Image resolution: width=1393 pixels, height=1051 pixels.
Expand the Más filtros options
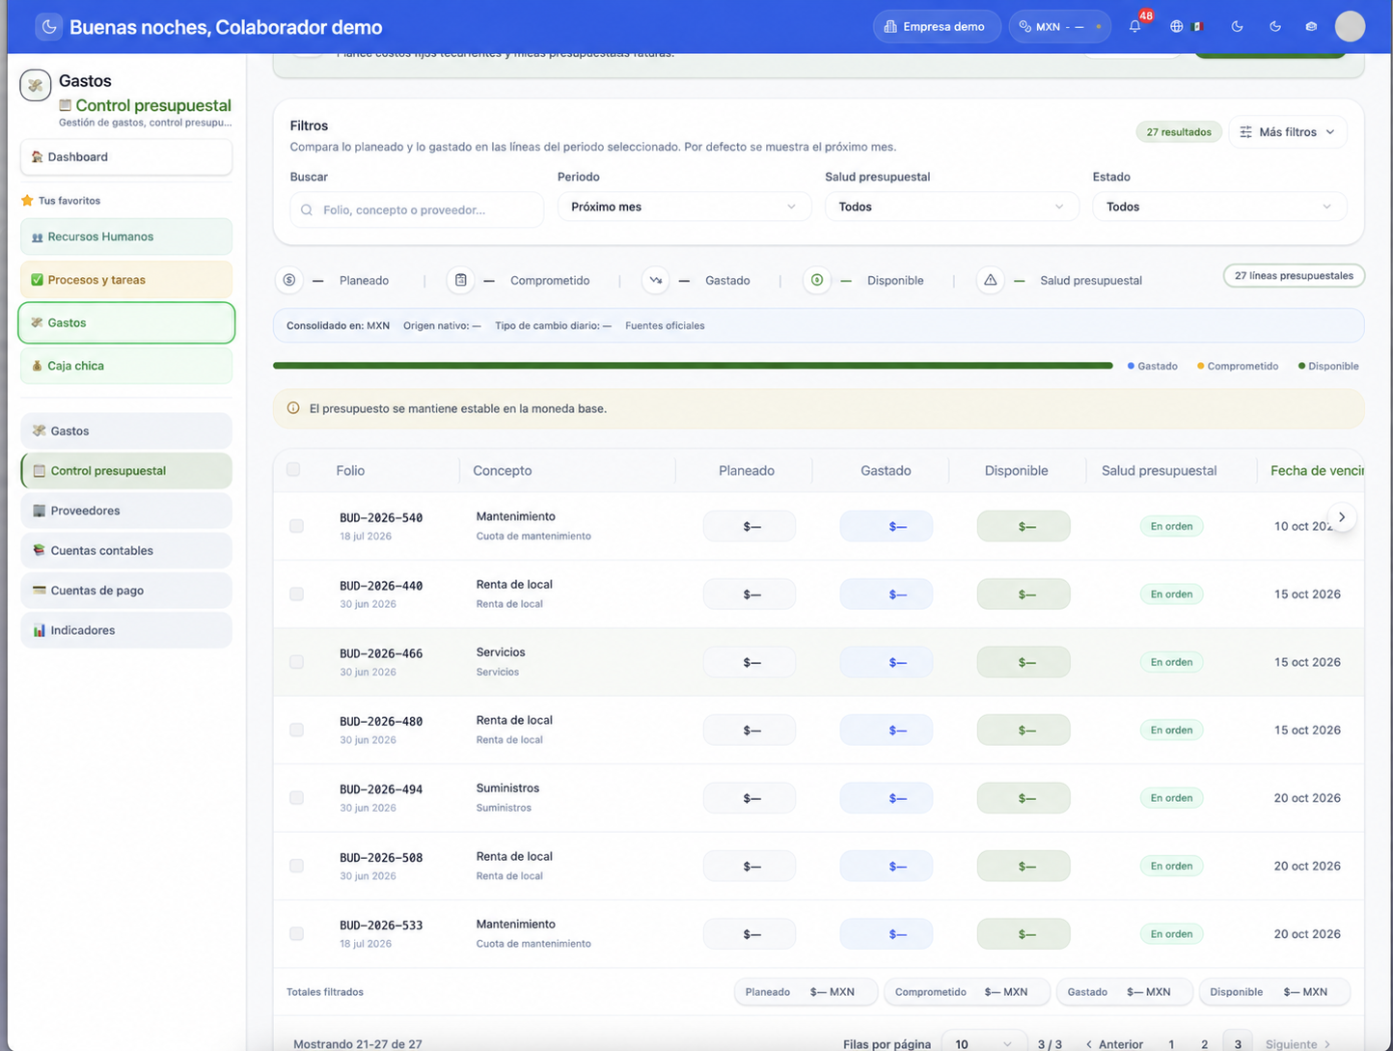1288,132
